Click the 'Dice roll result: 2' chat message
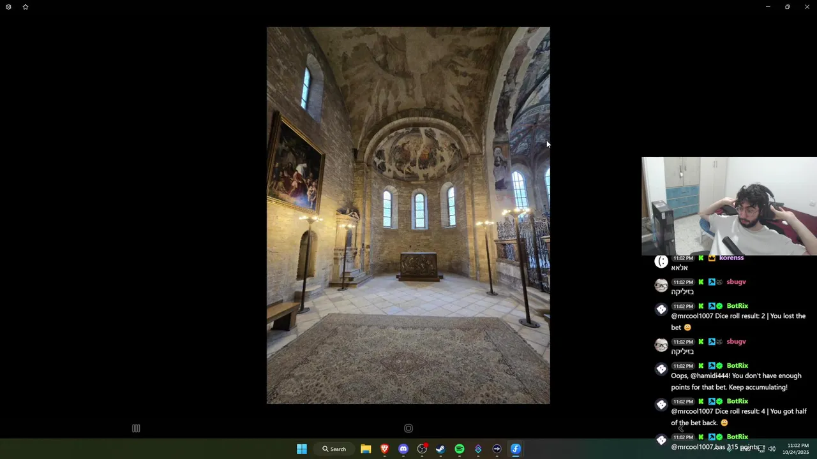 (738, 322)
